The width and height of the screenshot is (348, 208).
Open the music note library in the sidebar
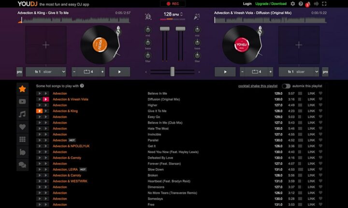[22, 115]
